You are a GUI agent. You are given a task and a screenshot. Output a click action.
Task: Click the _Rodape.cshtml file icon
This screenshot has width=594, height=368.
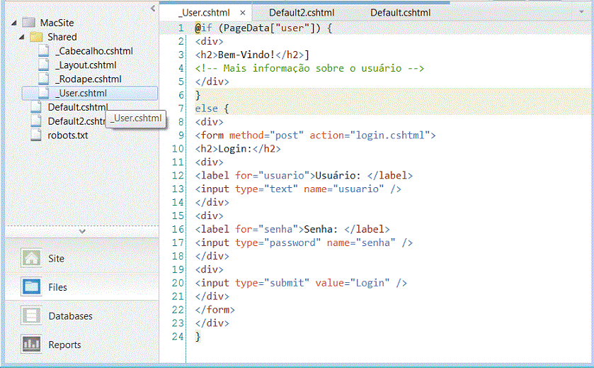[x=44, y=79]
